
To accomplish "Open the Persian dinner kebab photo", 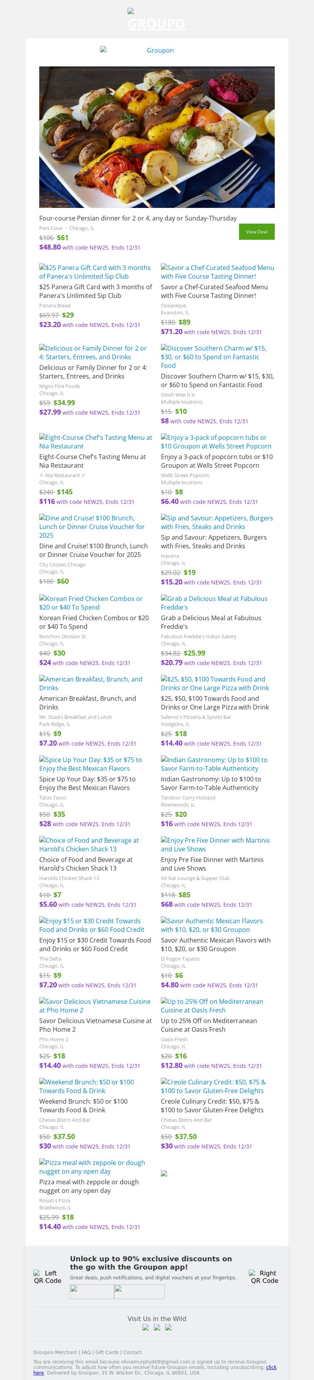I will [157, 137].
